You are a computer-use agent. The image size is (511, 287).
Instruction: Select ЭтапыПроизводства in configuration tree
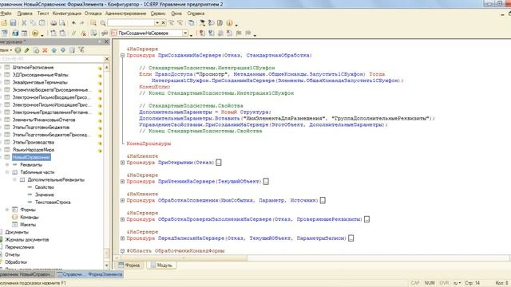[34, 142]
